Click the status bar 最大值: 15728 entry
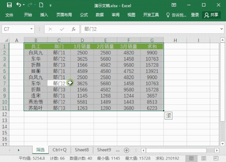 (x=138, y=158)
